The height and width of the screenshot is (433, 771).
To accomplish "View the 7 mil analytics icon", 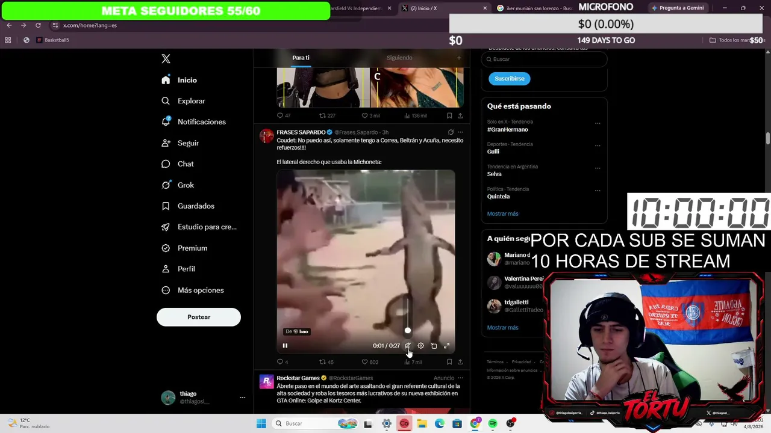I will (407, 362).
